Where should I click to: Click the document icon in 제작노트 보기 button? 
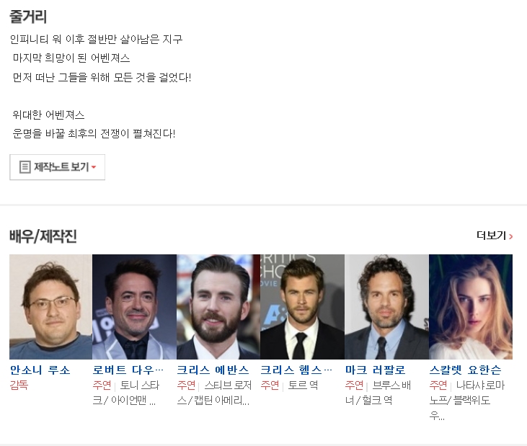pos(25,167)
